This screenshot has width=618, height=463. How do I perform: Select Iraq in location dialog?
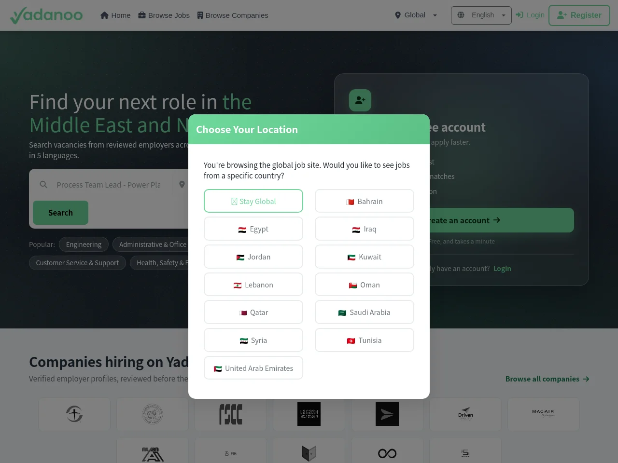point(365,229)
